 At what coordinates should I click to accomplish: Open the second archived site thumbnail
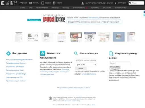tap(33, 37)
